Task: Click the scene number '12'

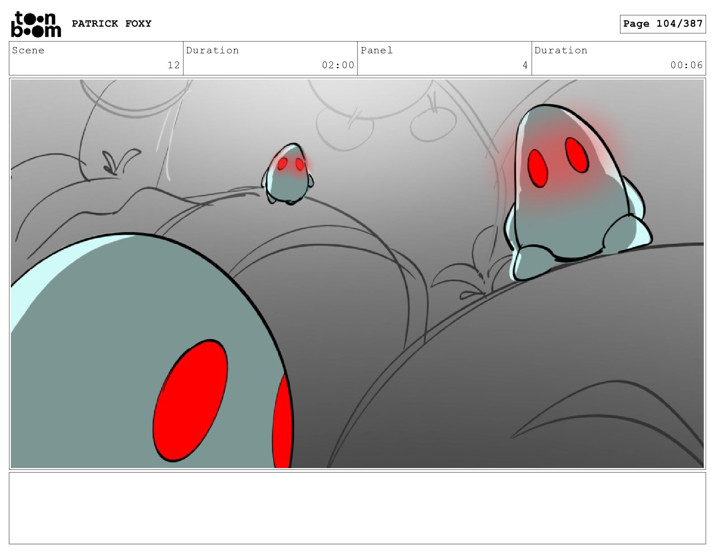Action: point(174,65)
